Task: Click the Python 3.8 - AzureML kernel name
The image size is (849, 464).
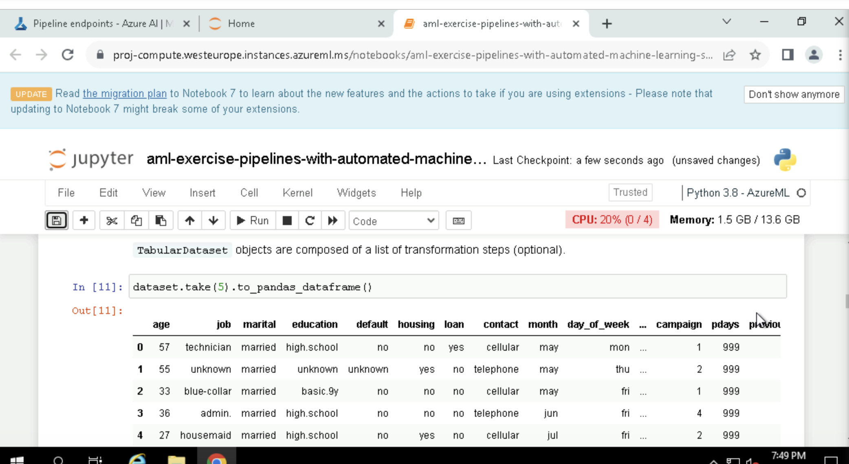Action: 738,193
